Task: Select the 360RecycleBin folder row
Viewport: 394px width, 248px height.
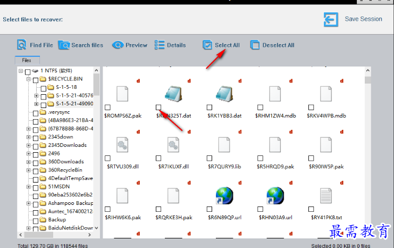Action: coord(65,170)
